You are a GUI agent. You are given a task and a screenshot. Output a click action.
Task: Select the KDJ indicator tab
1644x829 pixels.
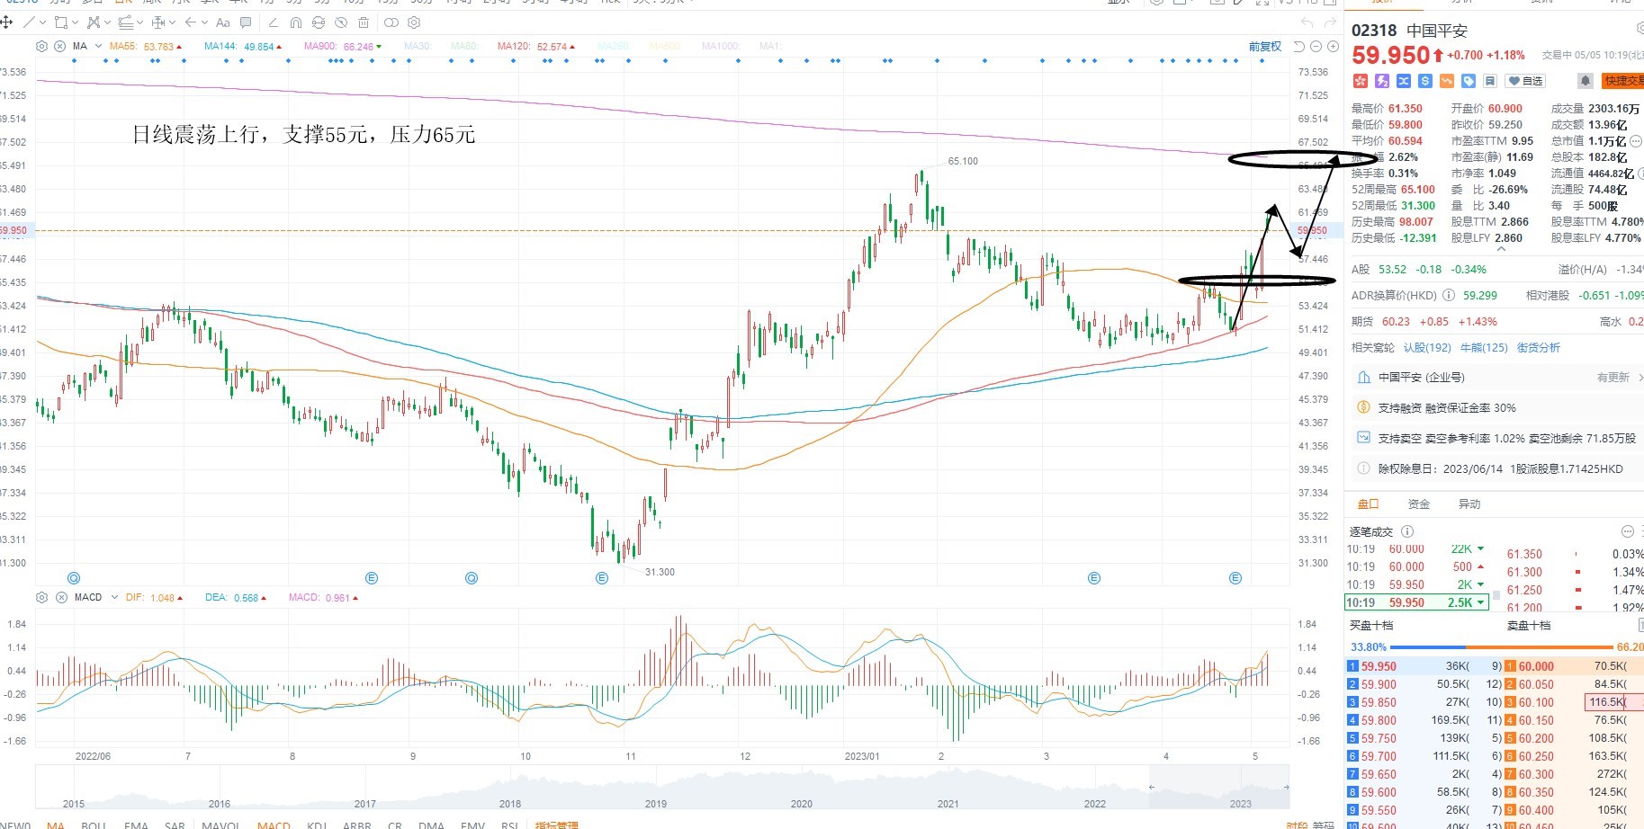point(316,824)
